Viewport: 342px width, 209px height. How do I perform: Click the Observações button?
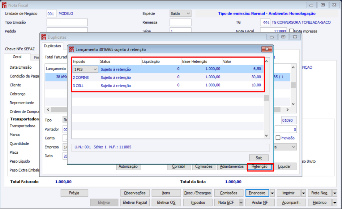[135, 193]
